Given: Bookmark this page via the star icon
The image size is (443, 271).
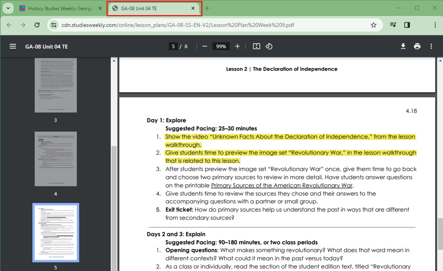Looking at the screenshot, I should pos(373,25).
